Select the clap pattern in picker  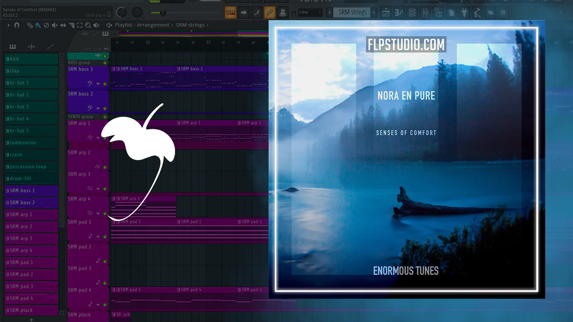31,71
